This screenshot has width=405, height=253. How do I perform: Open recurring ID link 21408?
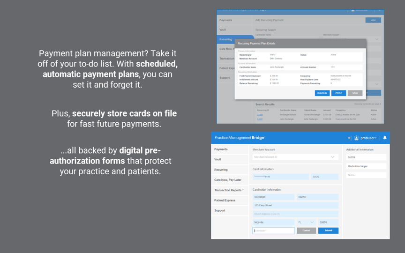pos(260,115)
